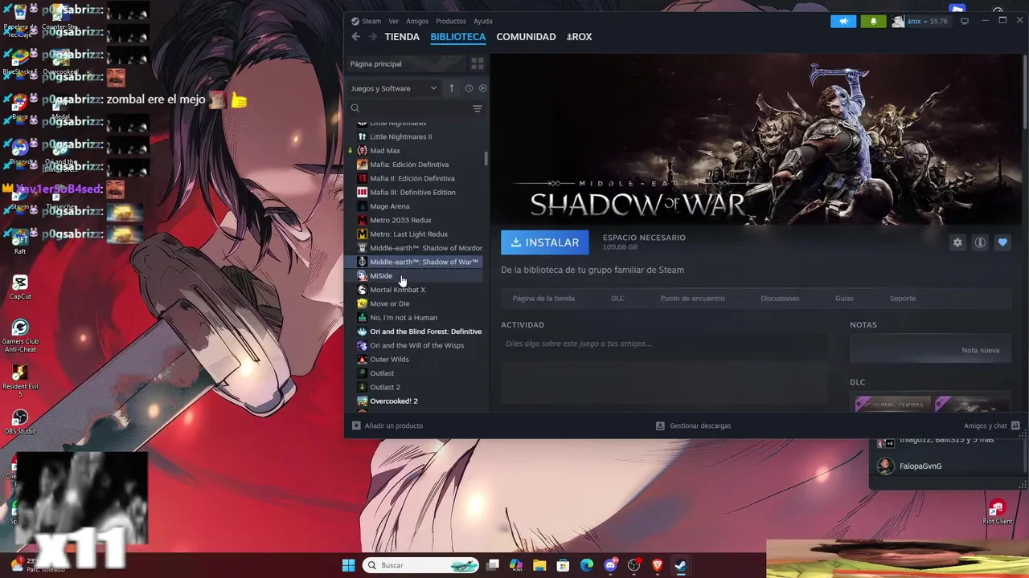Open the ROX profile tab
This screenshot has width=1029, height=578.
point(579,37)
